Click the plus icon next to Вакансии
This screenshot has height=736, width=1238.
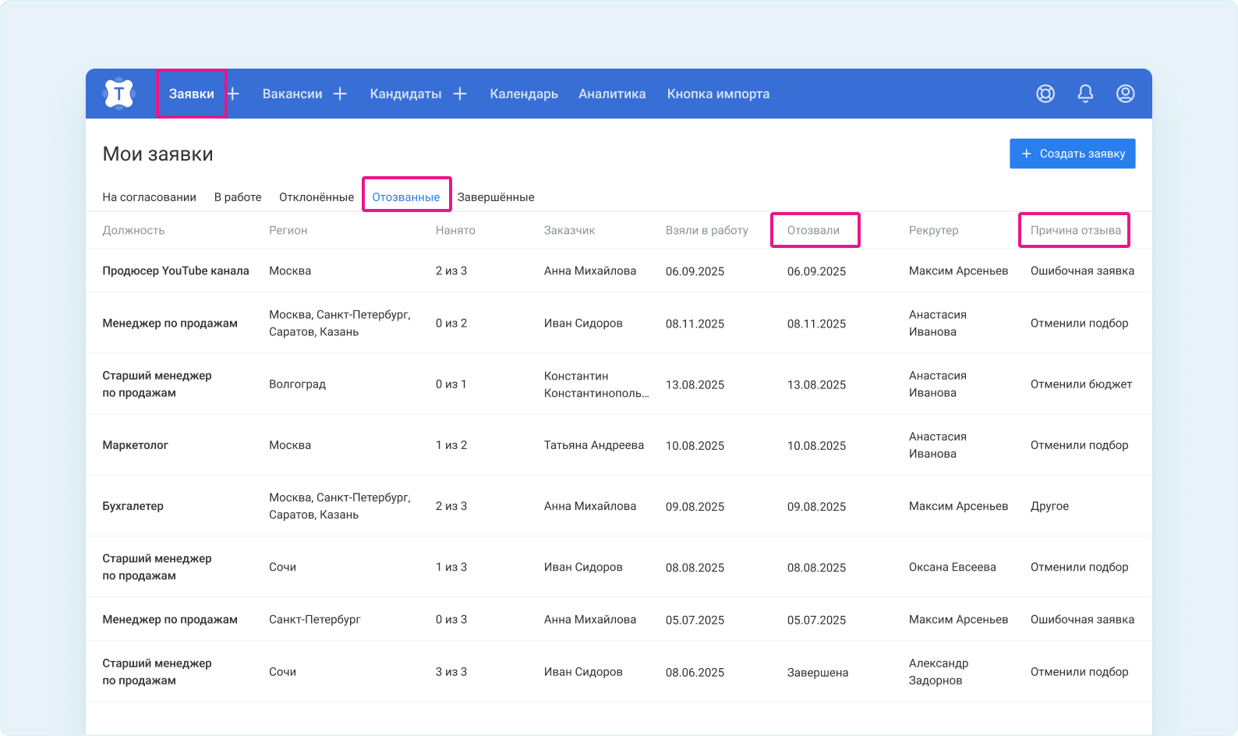(x=340, y=94)
